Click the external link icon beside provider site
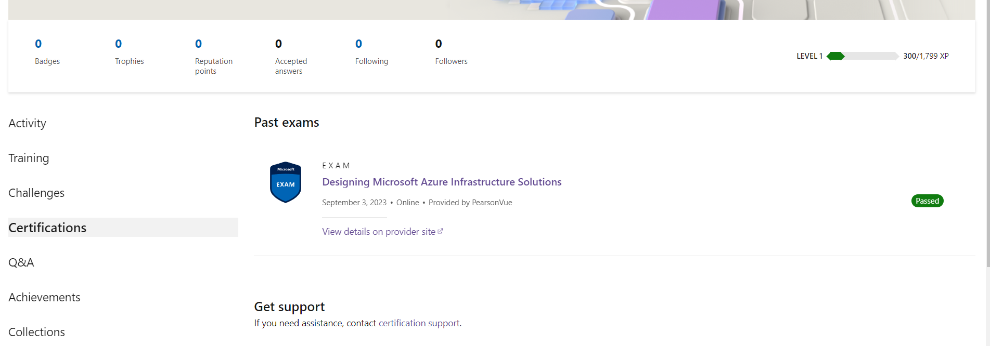 click(x=440, y=231)
